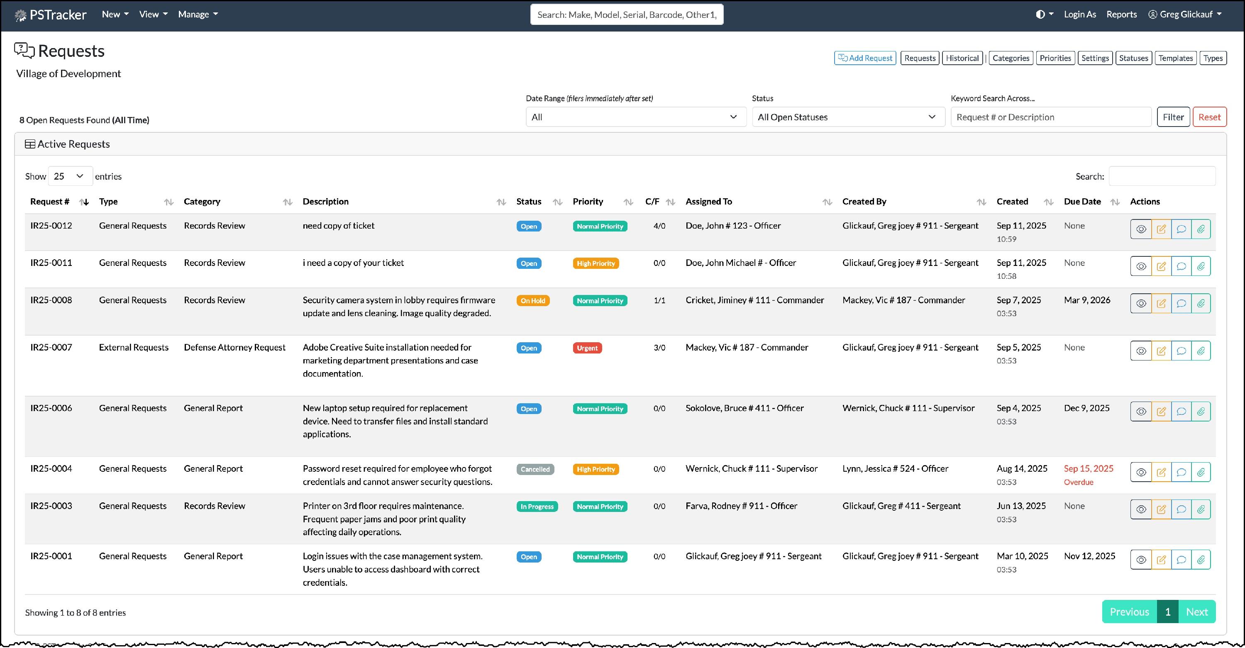Open the Manage menu
The image size is (1245, 648).
(x=198, y=15)
